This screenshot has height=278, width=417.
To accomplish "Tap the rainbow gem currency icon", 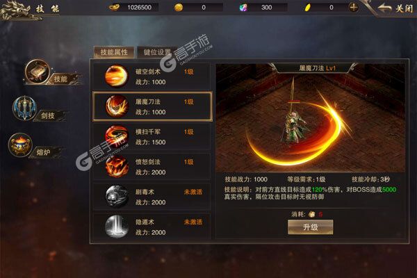I will pyautogui.click(x=243, y=8).
